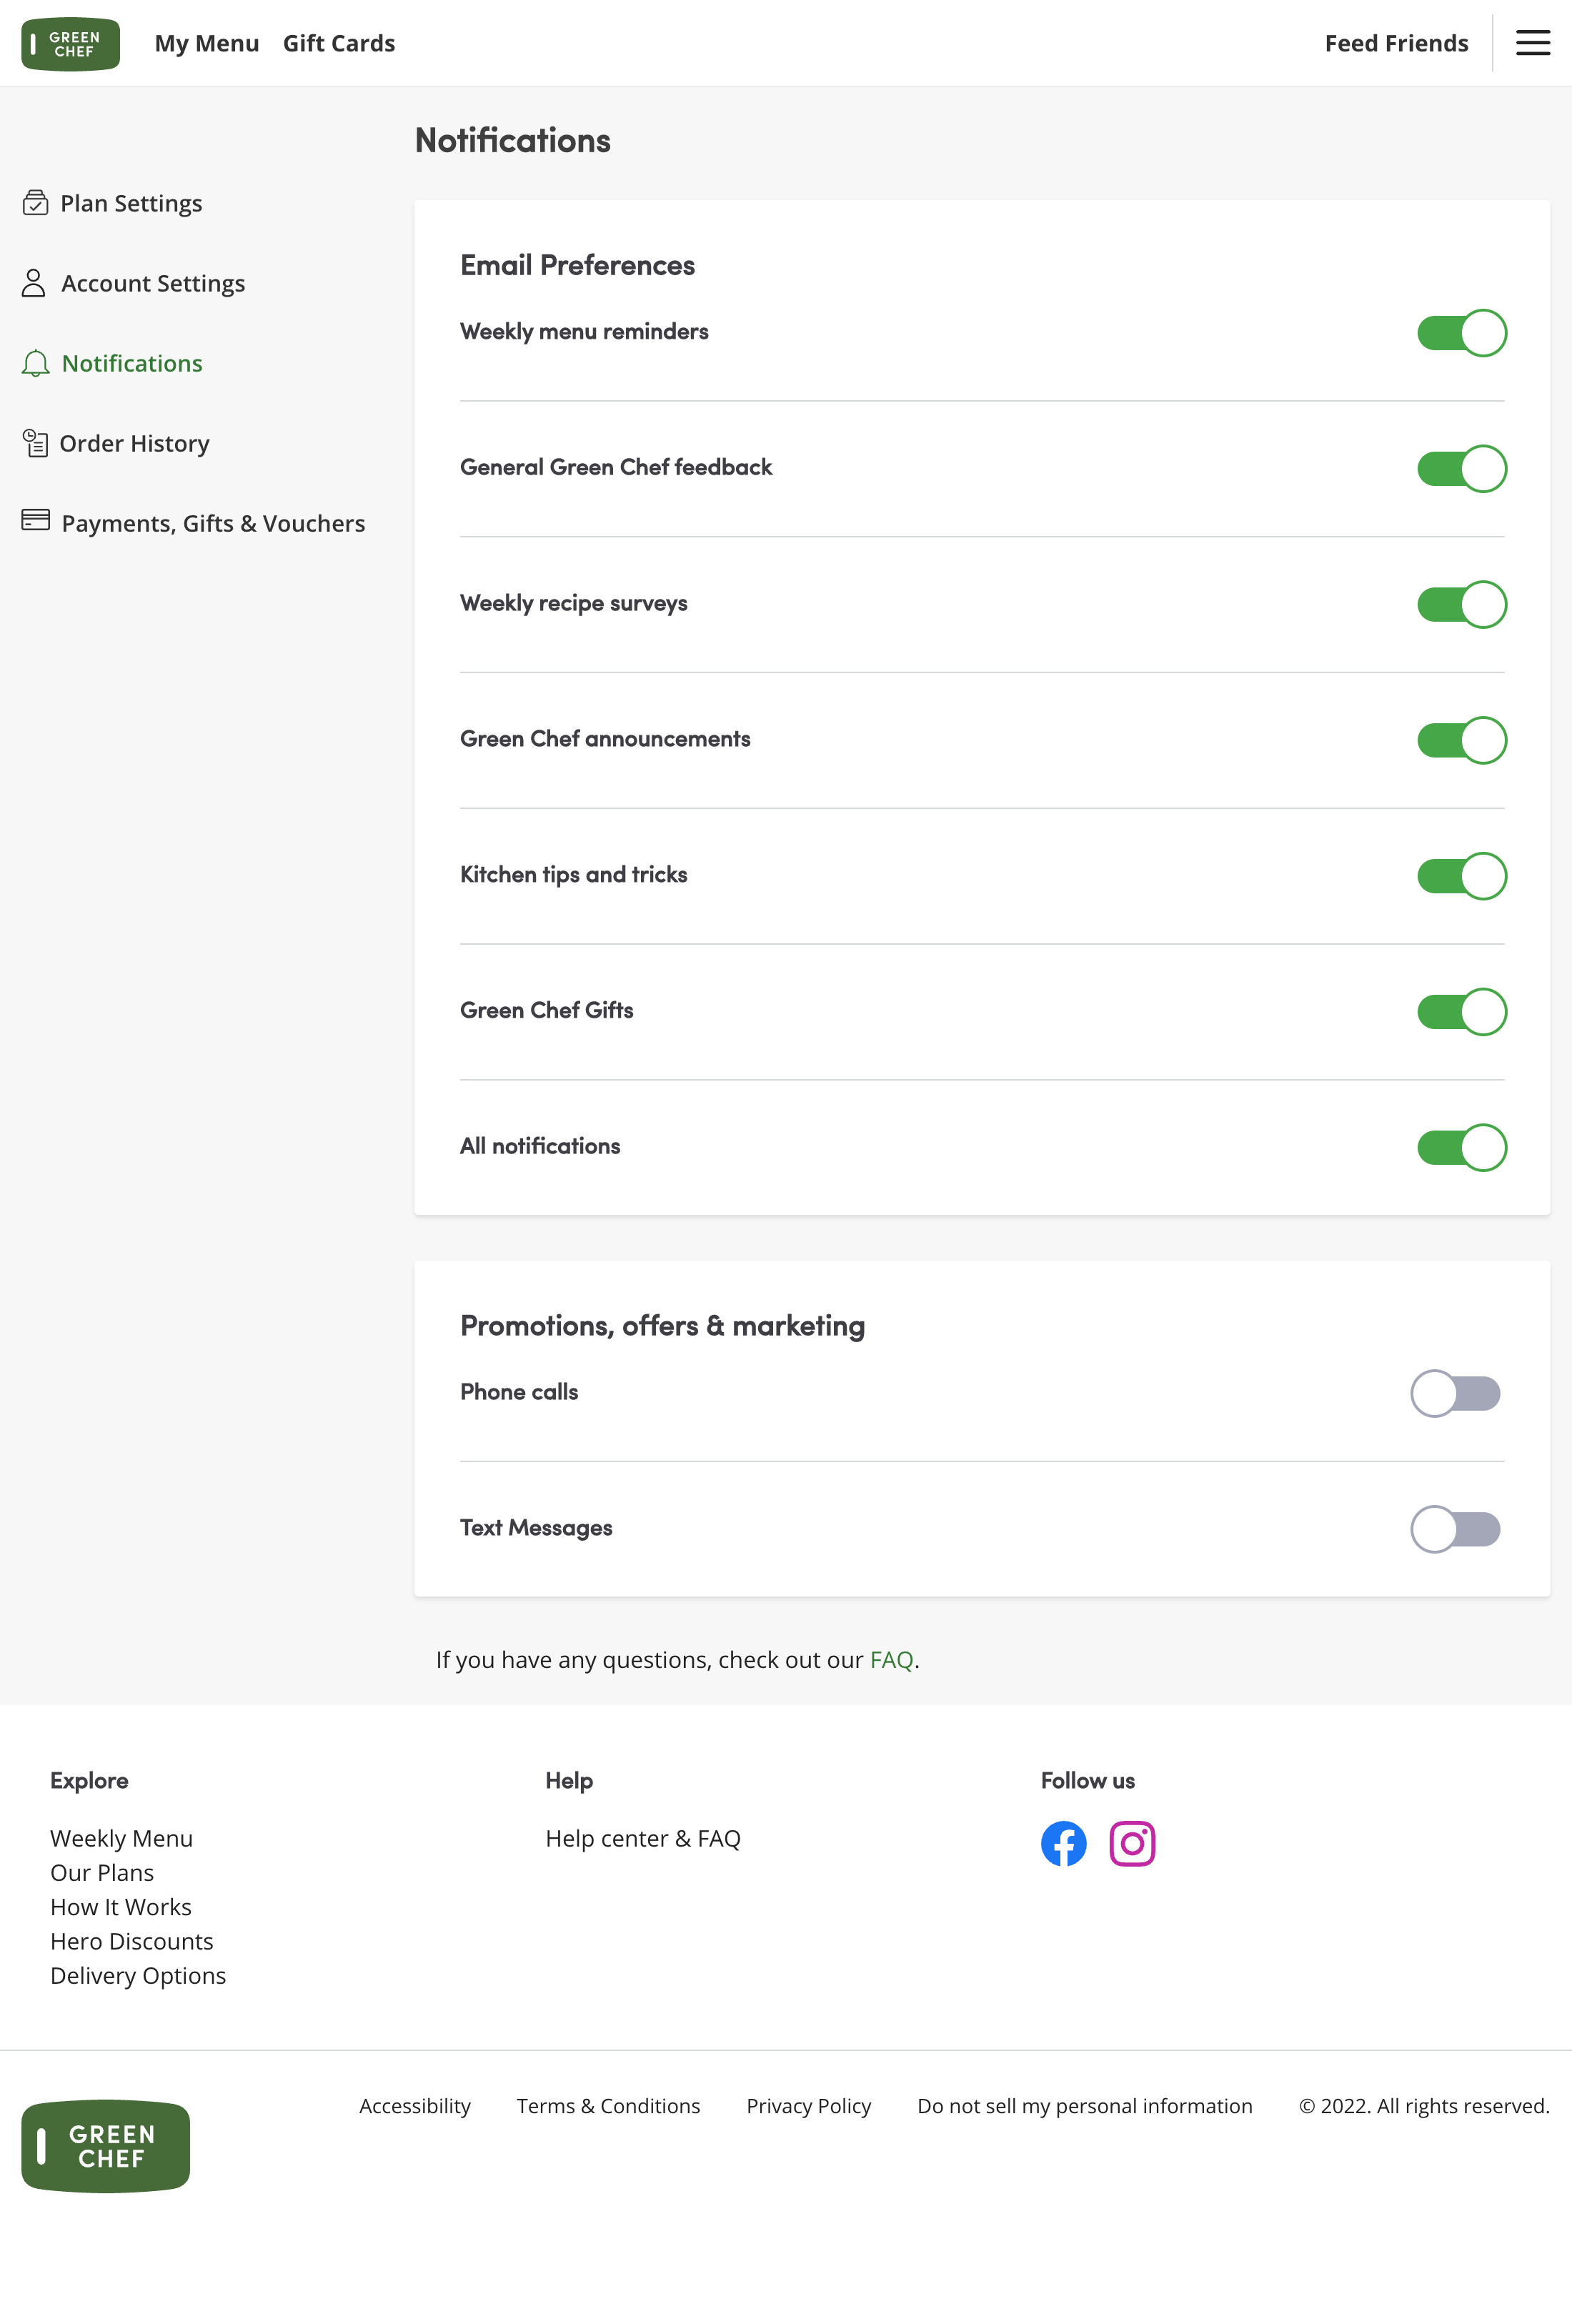Open the hamburger navigation menu

coord(1532,43)
